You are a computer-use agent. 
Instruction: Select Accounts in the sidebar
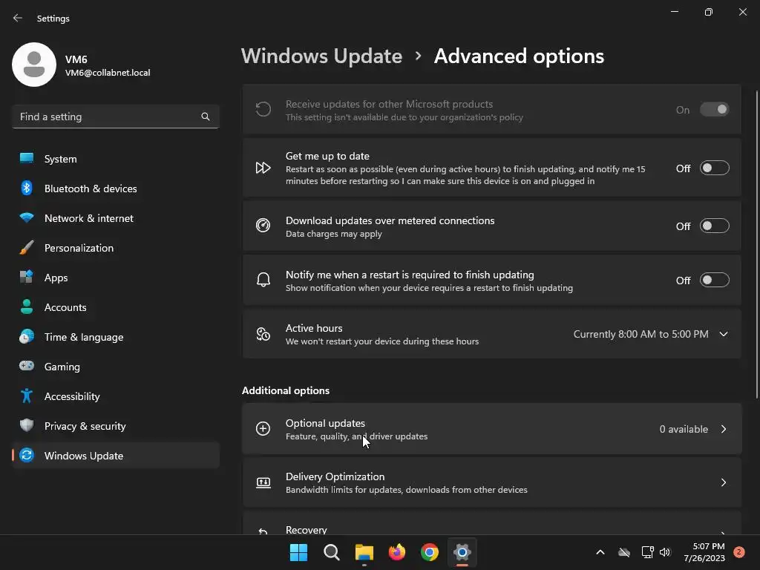pyautogui.click(x=116, y=307)
